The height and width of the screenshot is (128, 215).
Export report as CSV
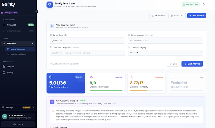click(x=177, y=16)
